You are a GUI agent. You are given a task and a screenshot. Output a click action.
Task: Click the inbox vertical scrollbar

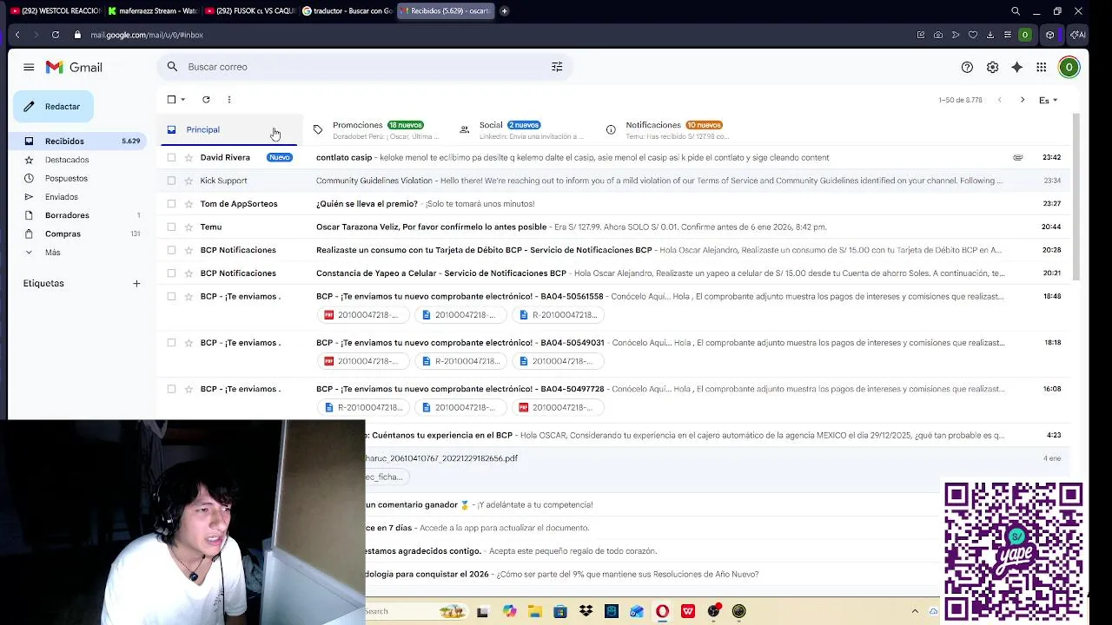point(1076,197)
